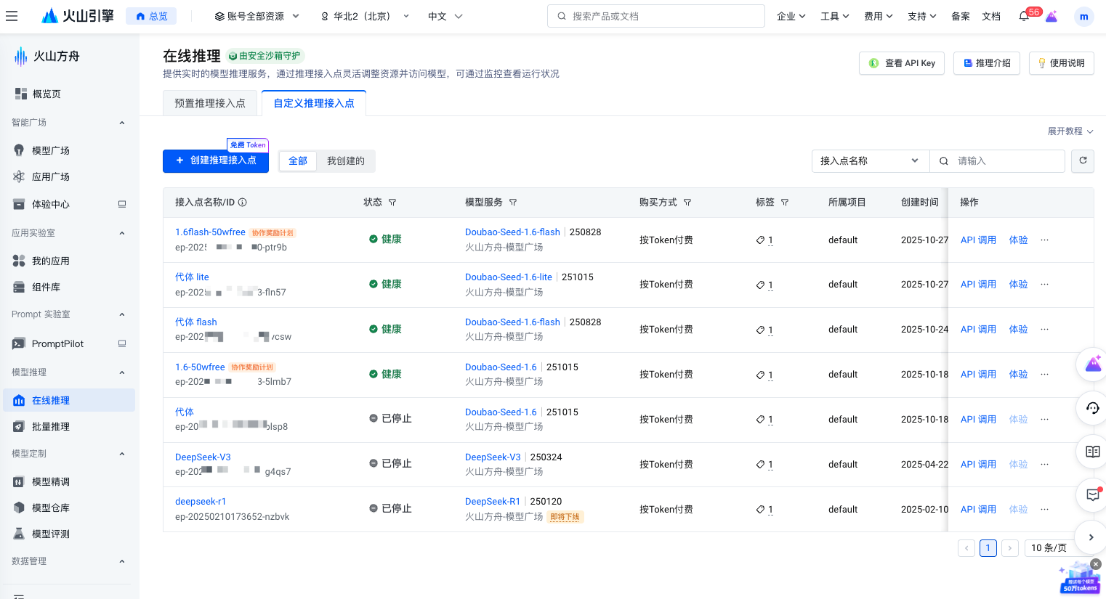Click 创建推理接入点 button
Image resolution: width=1106 pixels, height=599 pixels.
tap(216, 160)
